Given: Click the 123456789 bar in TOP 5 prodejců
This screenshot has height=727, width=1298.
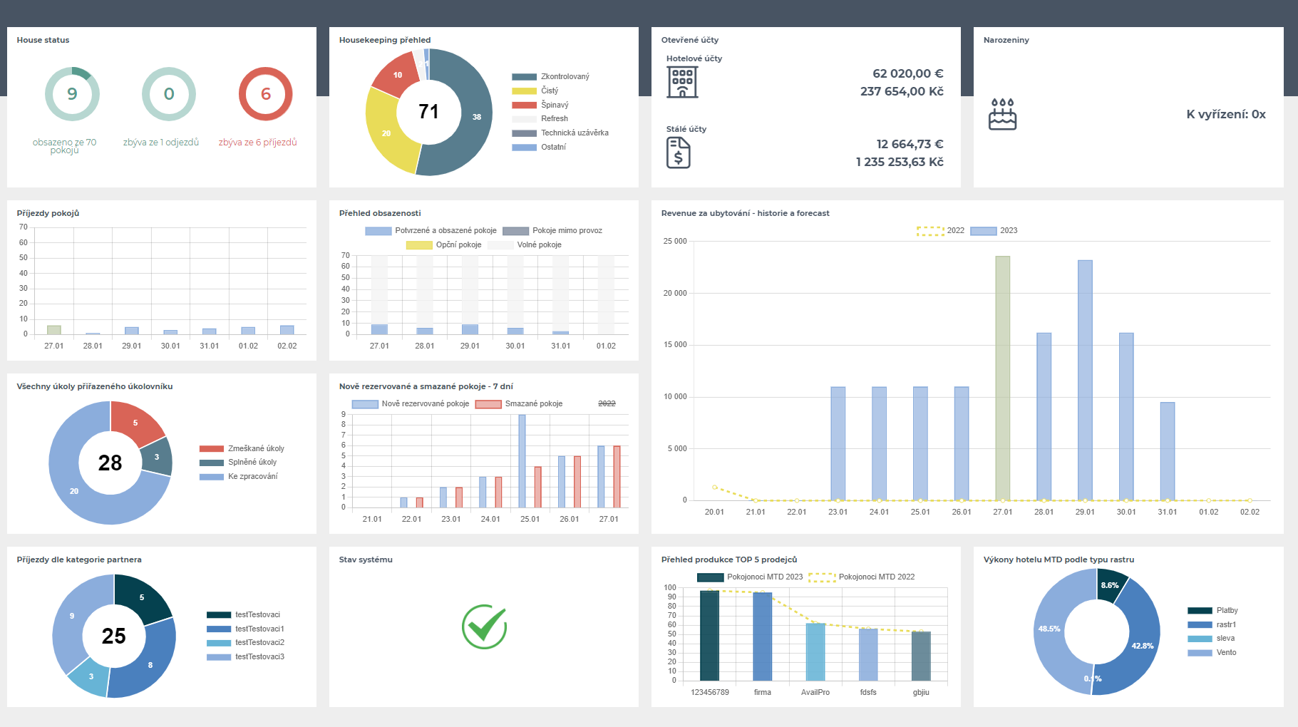Looking at the screenshot, I should pyautogui.click(x=709, y=636).
